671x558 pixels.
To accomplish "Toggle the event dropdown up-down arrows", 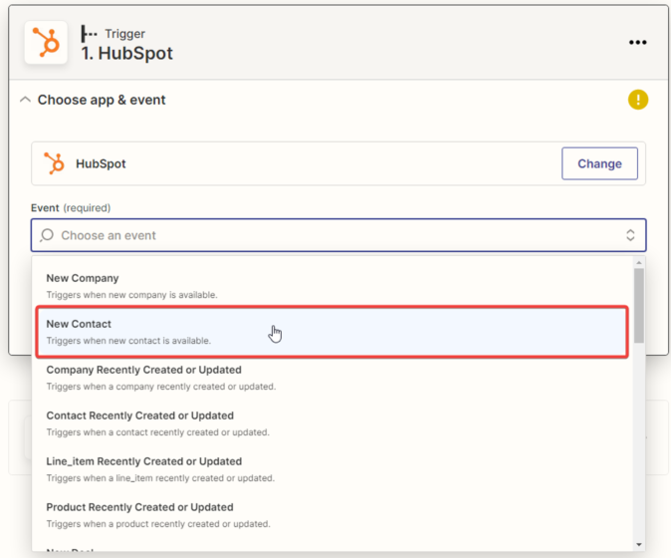I will [x=630, y=235].
